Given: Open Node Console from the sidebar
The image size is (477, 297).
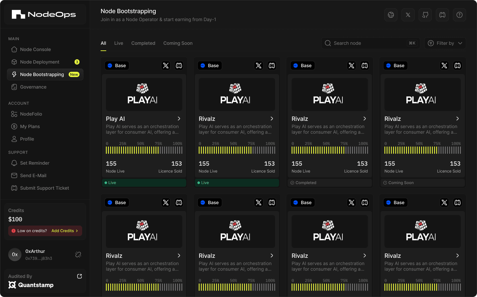Looking at the screenshot, I should pos(45,49).
